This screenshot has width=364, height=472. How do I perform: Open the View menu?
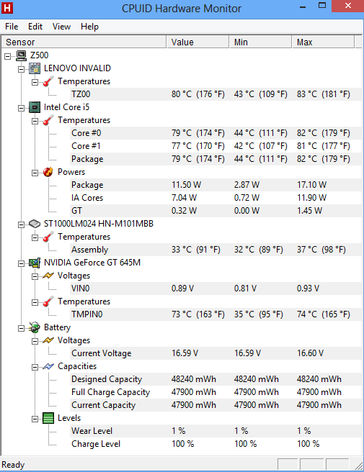coord(61,27)
